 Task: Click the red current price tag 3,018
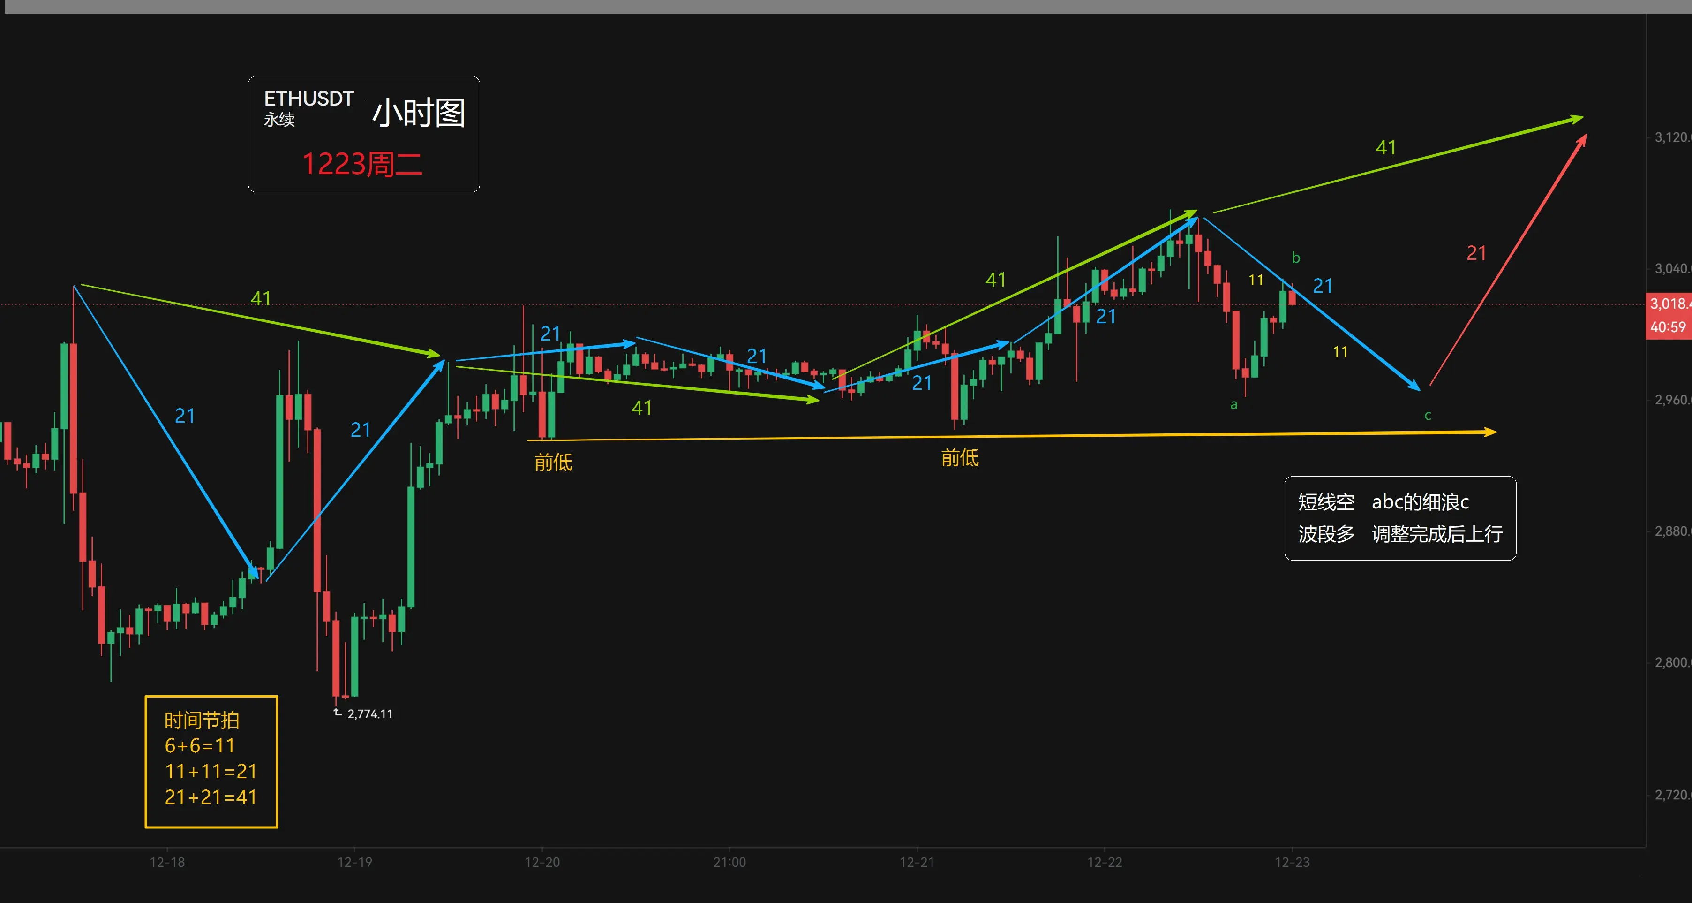[1669, 304]
